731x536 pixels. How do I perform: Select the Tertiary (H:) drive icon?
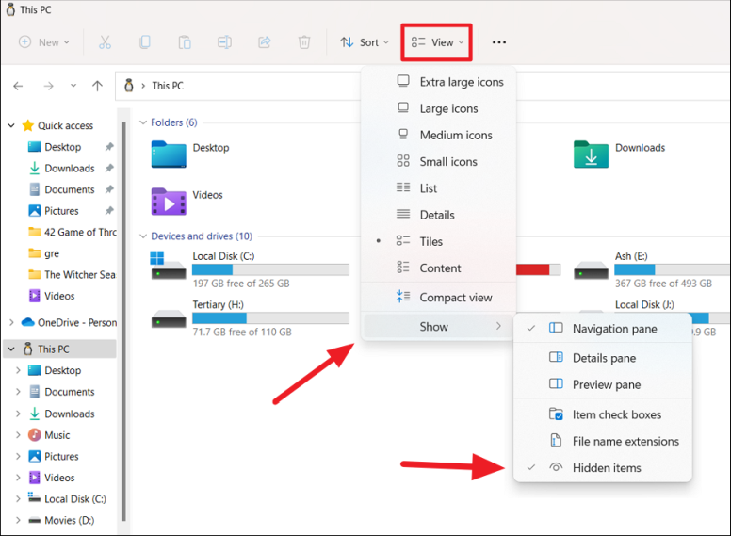[x=169, y=319]
